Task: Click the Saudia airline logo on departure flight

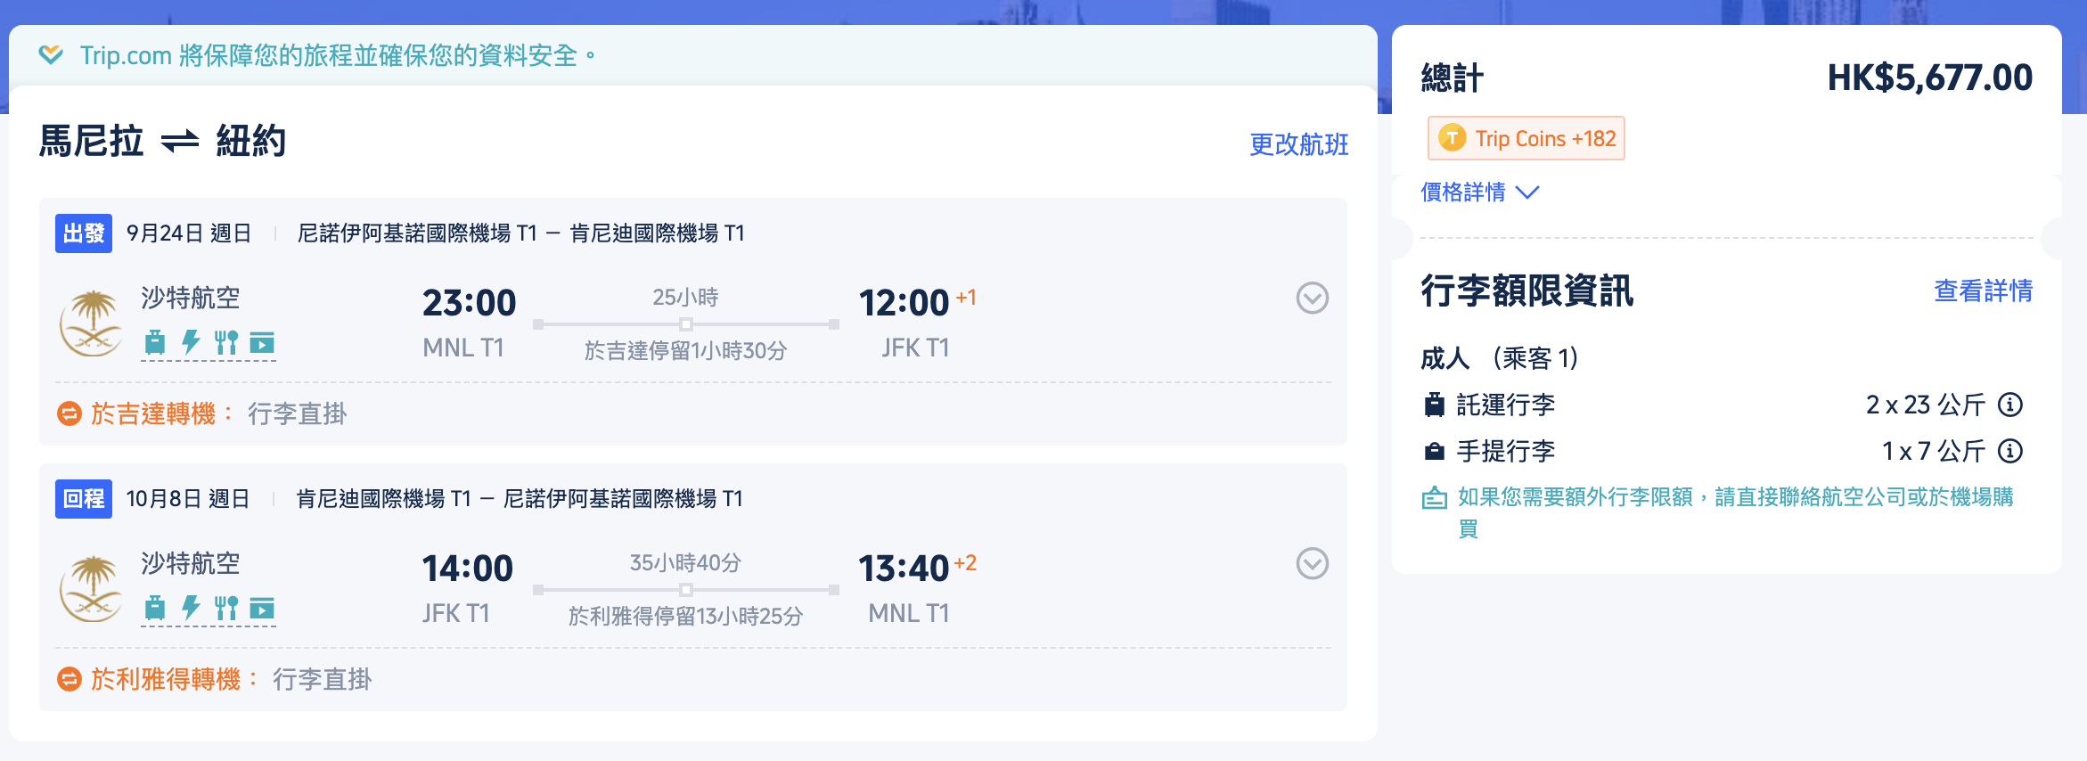Action: coord(91,323)
